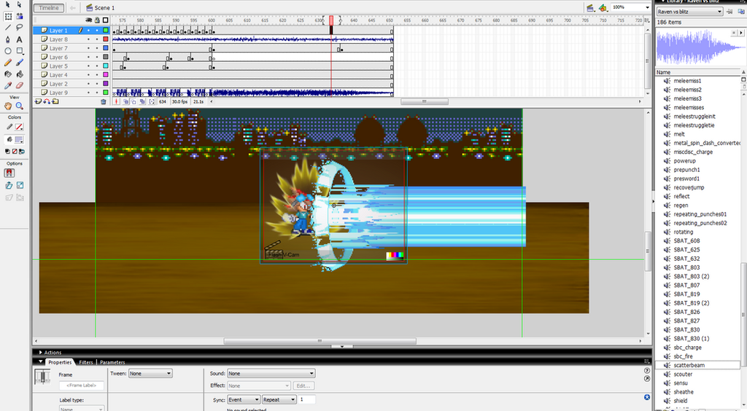Select the Subselection tool

20,5
